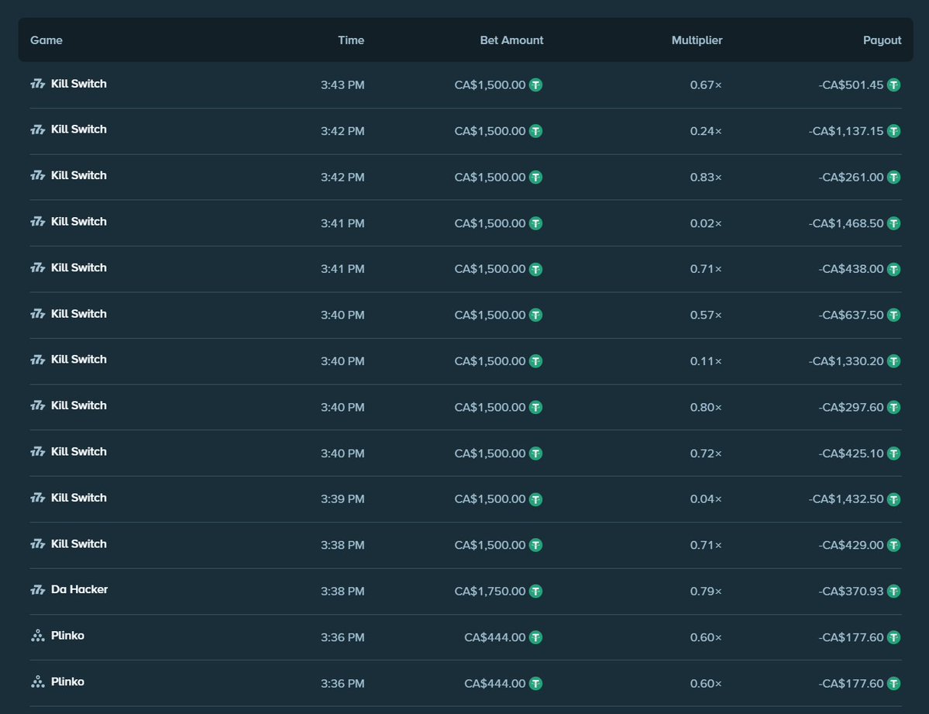Viewport: 929px width, 714px height.
Task: Click the Game column header
Action: coord(46,40)
